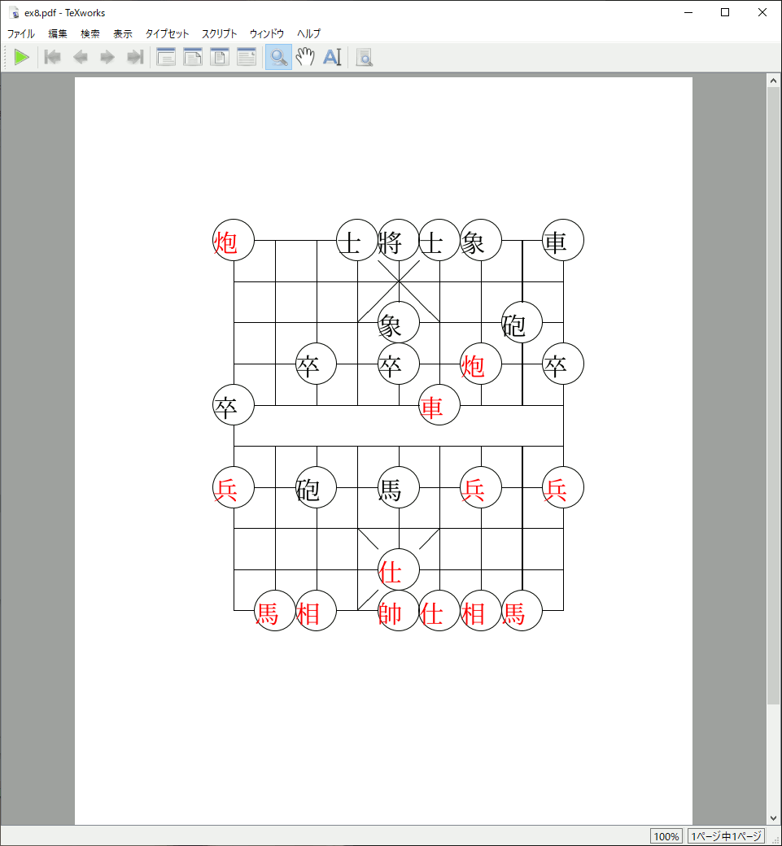Click the black 車 piece

tap(563, 240)
